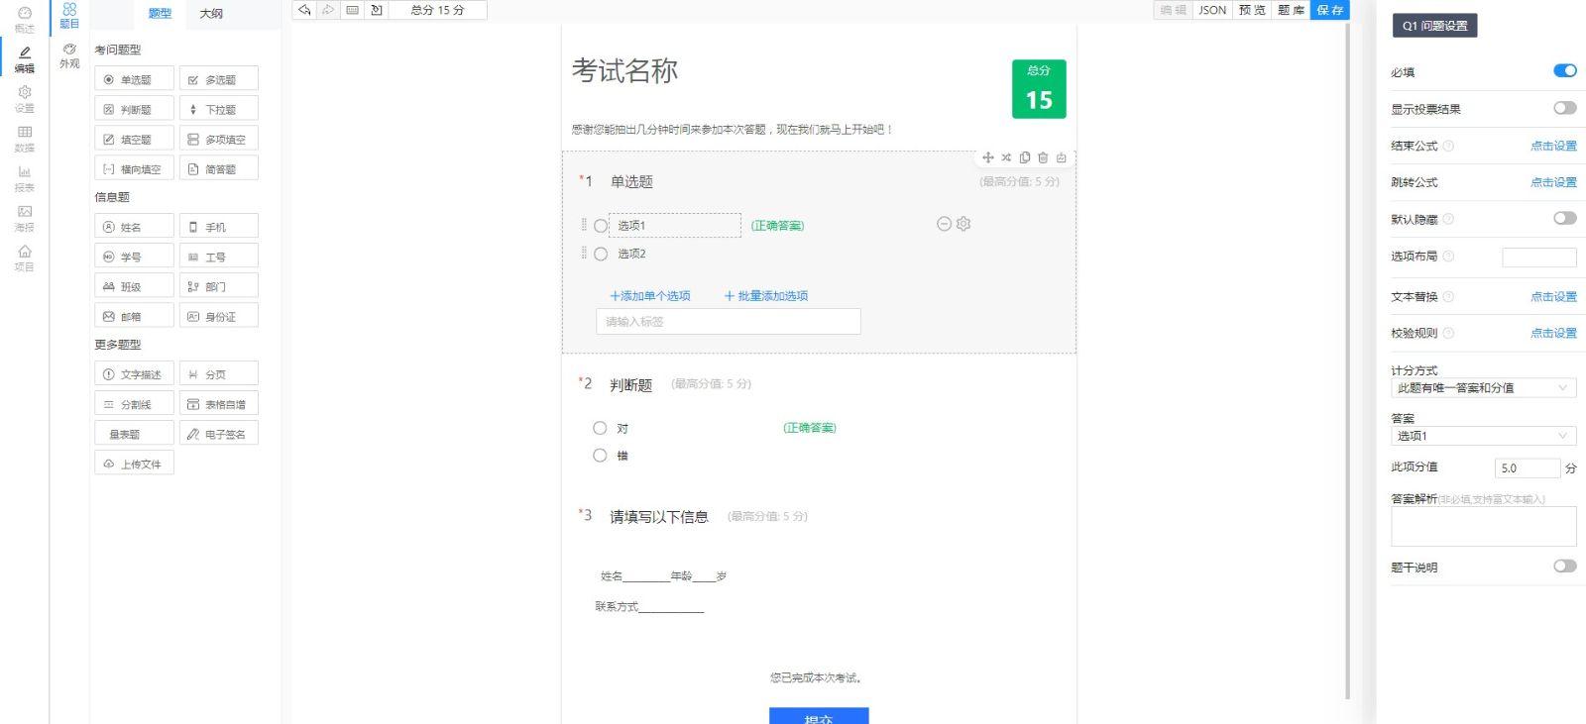This screenshot has width=1586, height=724.
Task: Select the 题目 questions panel icon
Action: point(69,16)
